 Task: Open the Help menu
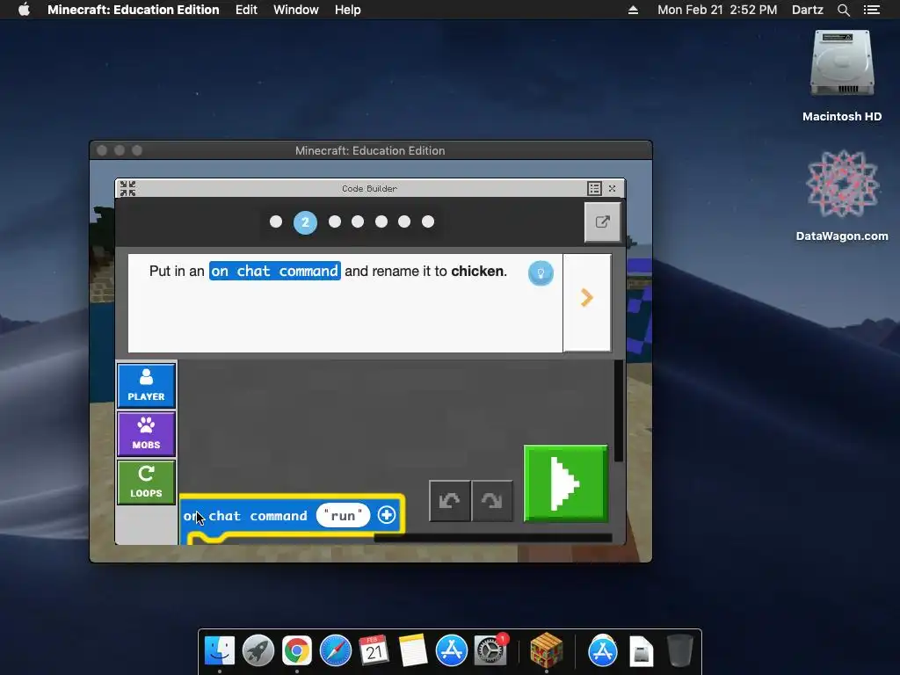348,10
